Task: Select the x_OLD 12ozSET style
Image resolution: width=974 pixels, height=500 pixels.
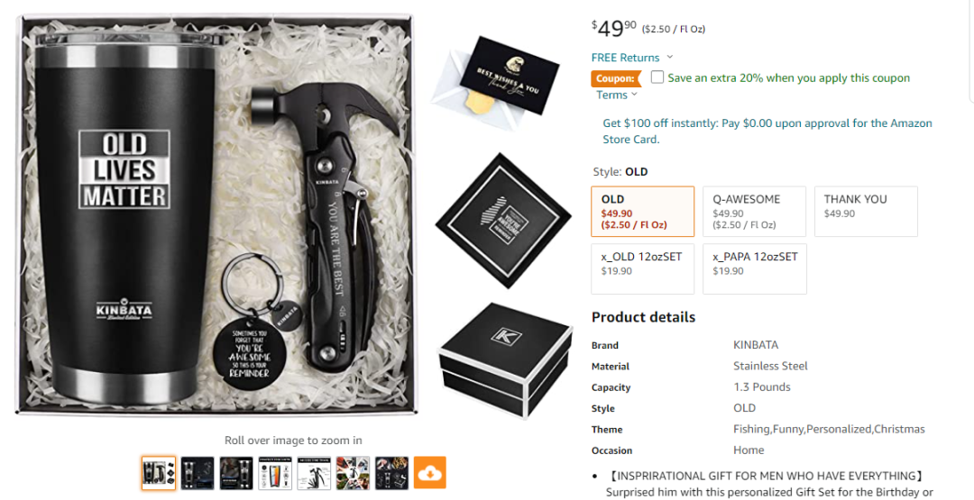Action: tap(643, 268)
